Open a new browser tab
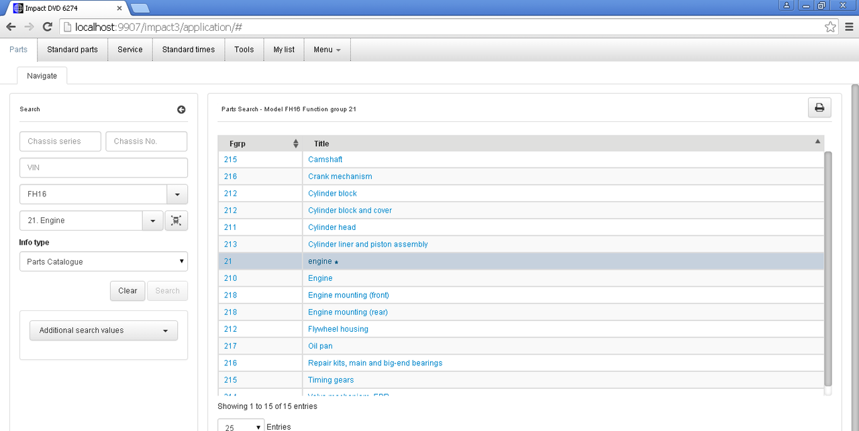This screenshot has width=859, height=431. [x=140, y=8]
